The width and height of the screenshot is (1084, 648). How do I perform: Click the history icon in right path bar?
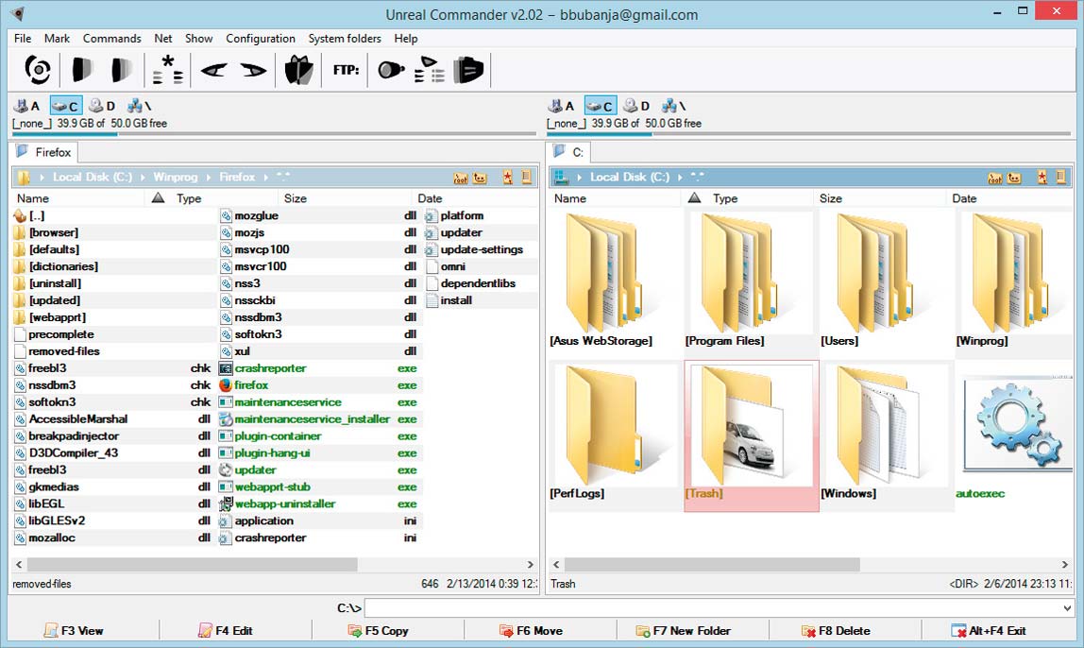pyautogui.click(x=1061, y=178)
